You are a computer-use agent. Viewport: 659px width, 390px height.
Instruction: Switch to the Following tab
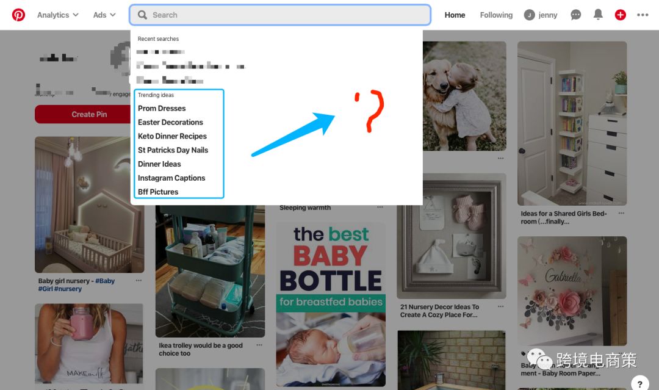[496, 15]
